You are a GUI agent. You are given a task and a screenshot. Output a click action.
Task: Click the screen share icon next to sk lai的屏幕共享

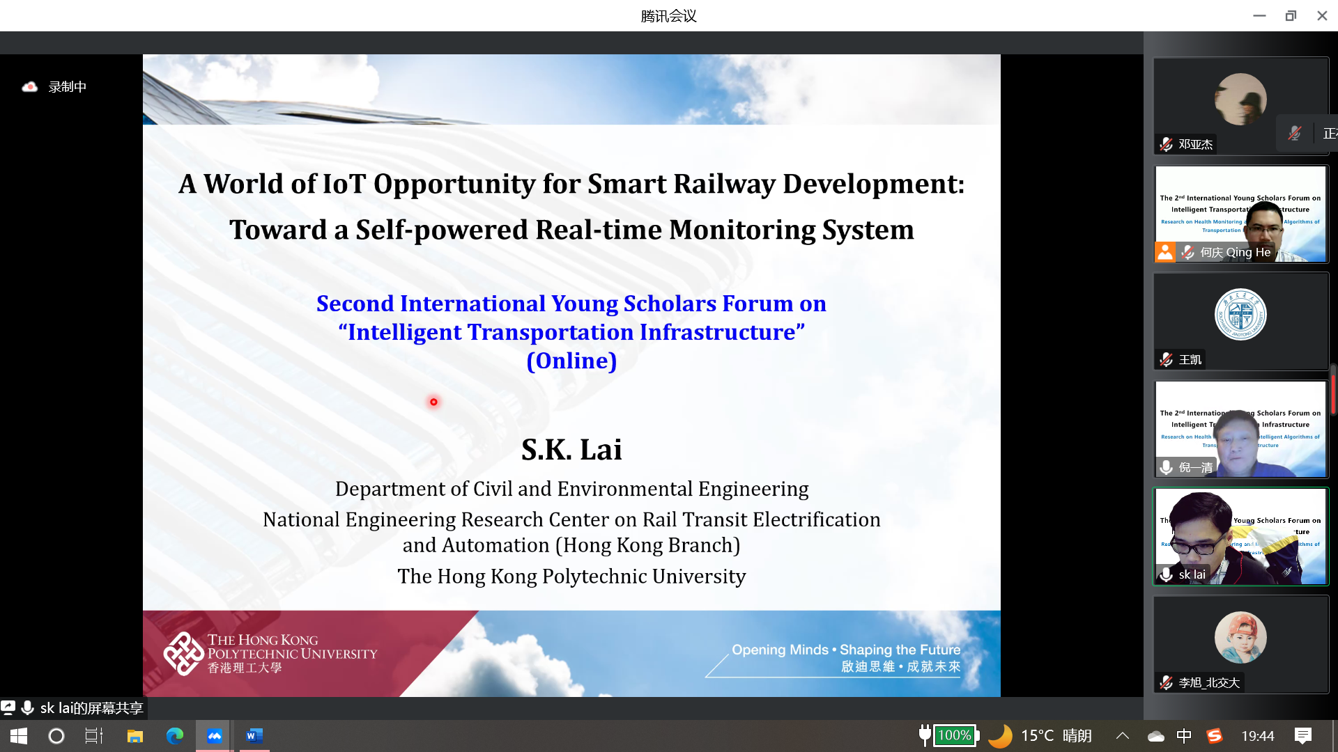[8, 707]
